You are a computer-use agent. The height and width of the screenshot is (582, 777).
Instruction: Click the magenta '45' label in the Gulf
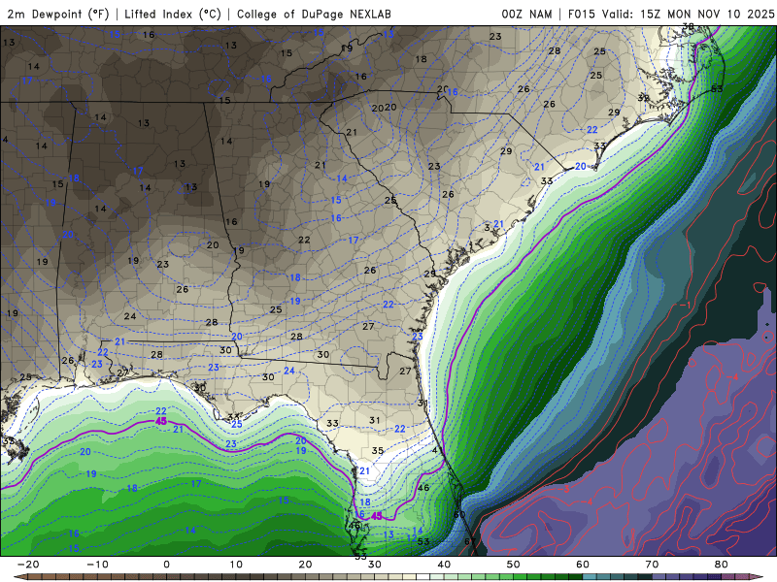pos(161,421)
